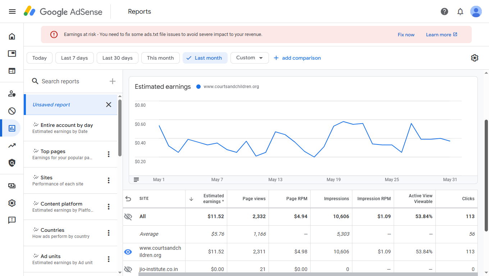489x276 pixels.
Task: Open Reports icon in sidebar
Action: pos(12,128)
